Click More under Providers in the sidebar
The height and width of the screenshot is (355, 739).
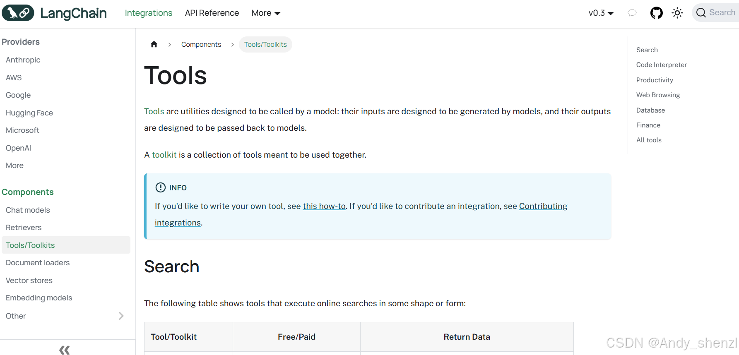(15, 165)
